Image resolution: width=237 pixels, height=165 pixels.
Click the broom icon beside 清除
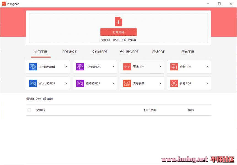(44, 99)
